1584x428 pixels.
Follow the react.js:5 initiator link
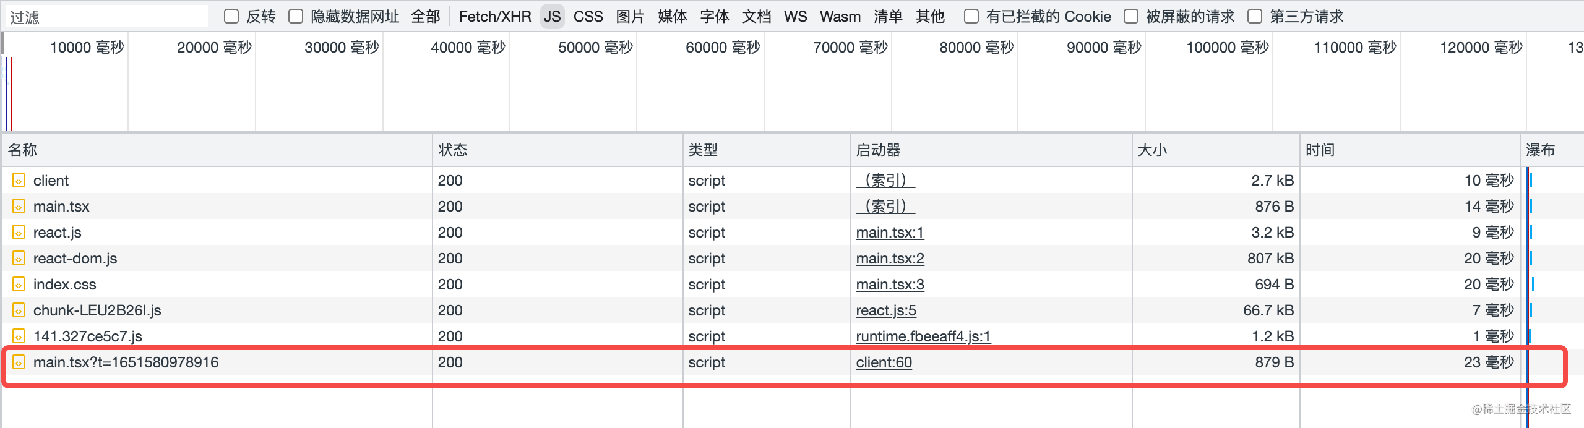tap(885, 310)
